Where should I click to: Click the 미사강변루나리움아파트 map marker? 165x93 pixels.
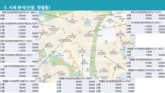click(x=62, y=72)
